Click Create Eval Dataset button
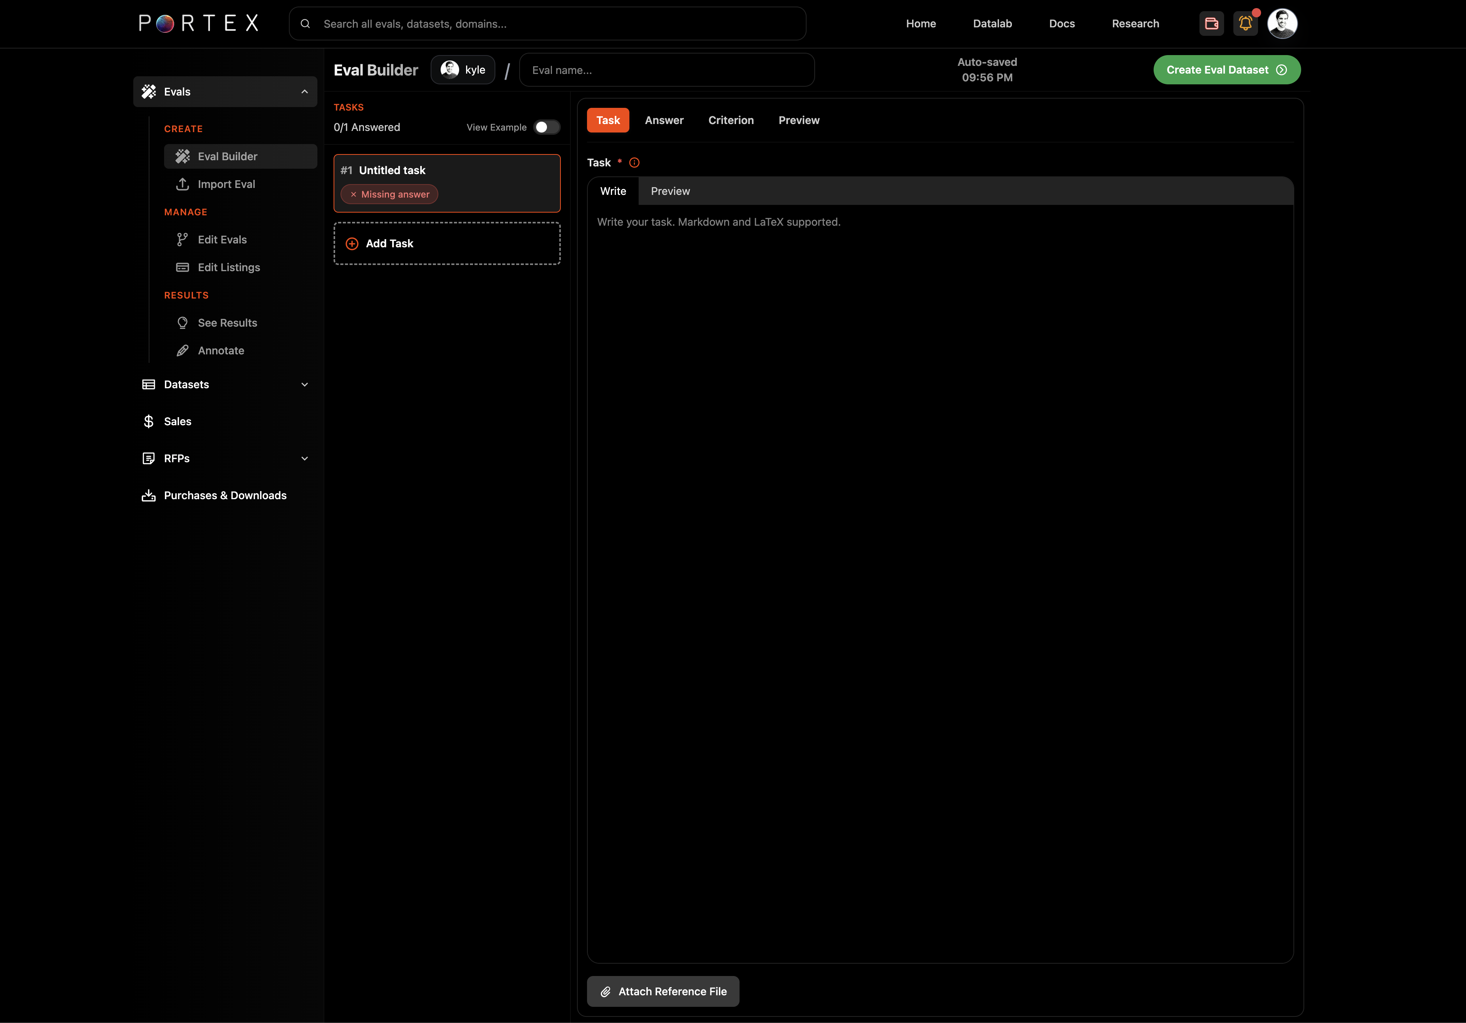Viewport: 1466px width, 1023px height. pos(1226,70)
